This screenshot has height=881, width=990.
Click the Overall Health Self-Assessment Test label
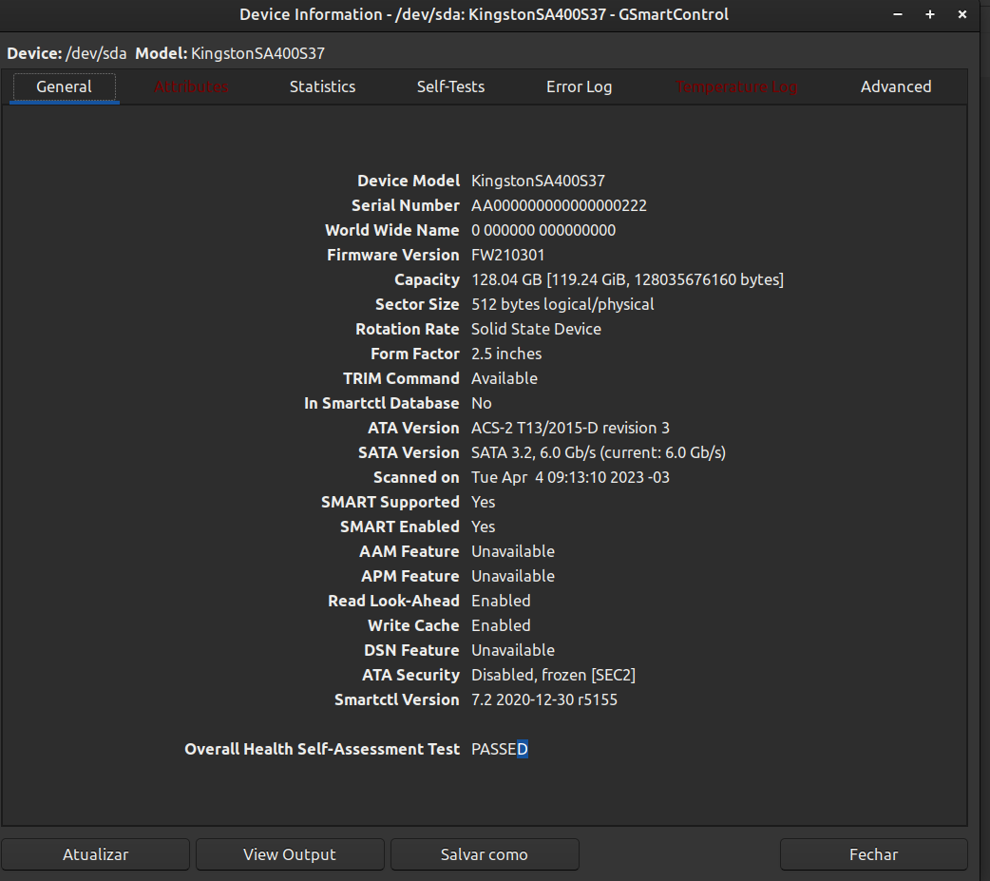tap(322, 749)
